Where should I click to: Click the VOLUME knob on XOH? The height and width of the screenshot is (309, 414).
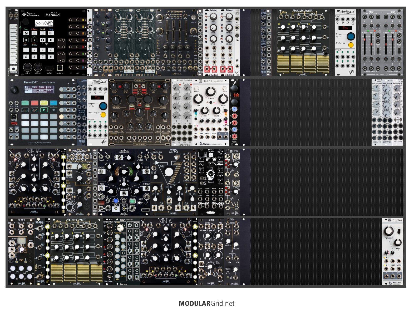pyautogui.click(x=235, y=270)
